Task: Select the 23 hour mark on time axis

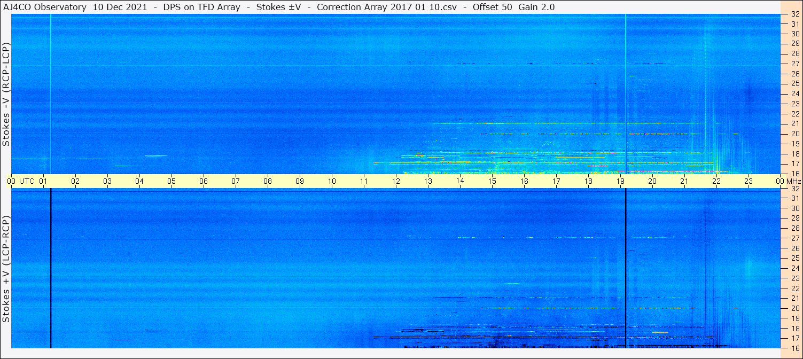Action: [749, 182]
